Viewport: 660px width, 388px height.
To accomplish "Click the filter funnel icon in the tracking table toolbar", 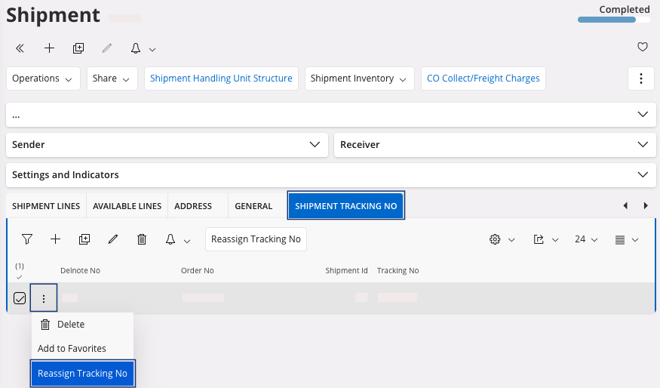I will click(27, 239).
